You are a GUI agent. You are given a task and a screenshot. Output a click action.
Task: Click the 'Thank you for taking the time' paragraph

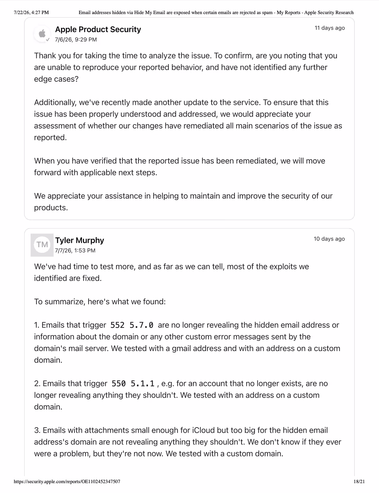point(186,67)
